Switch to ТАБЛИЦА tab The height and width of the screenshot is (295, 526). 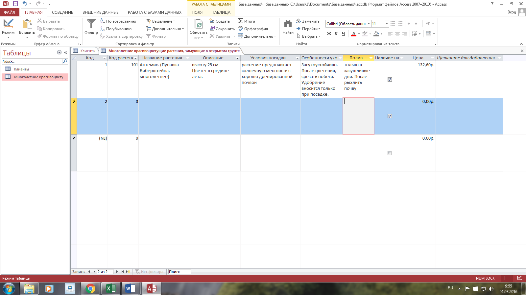pyautogui.click(x=221, y=12)
